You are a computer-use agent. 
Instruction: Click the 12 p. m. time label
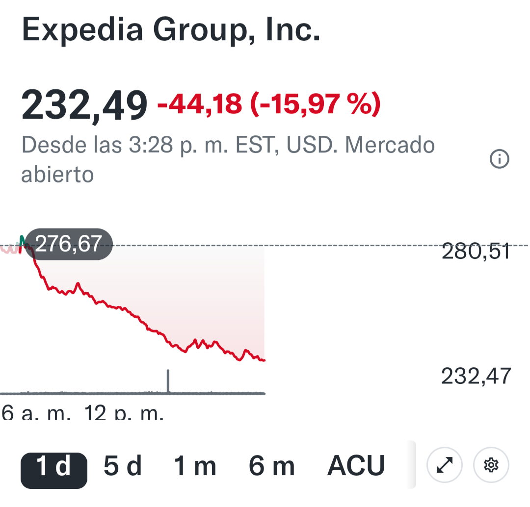124,413
